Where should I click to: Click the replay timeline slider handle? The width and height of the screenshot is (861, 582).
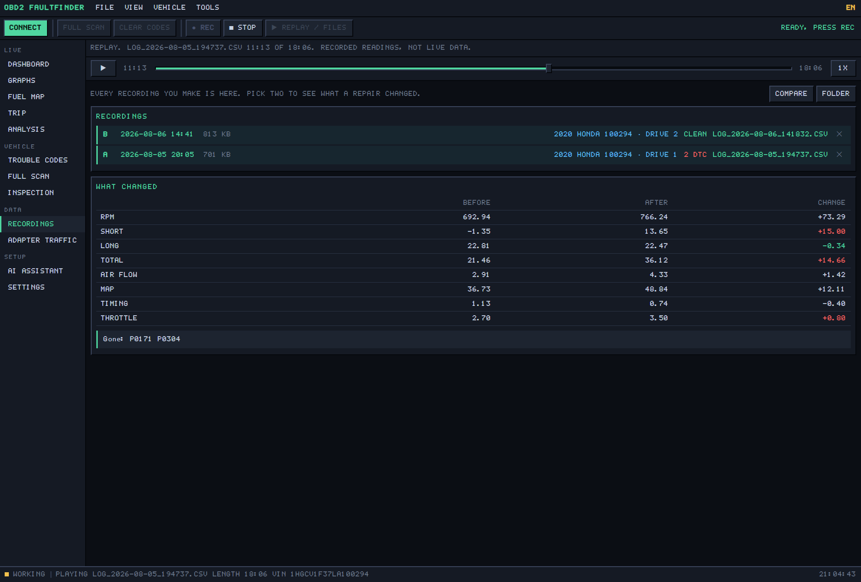(x=549, y=68)
